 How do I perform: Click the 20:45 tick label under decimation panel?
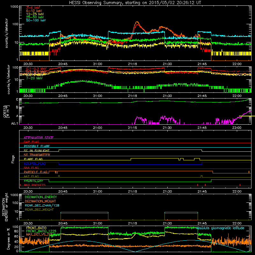pos(63,223)
